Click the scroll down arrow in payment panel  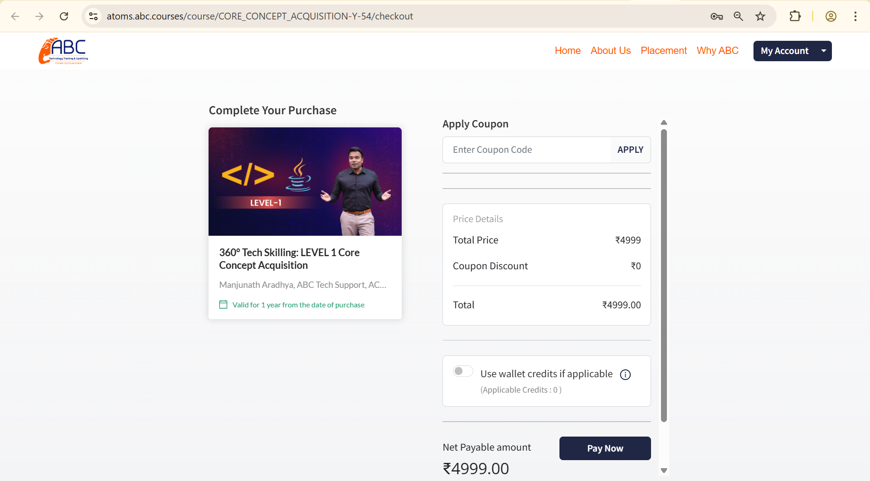tap(664, 471)
